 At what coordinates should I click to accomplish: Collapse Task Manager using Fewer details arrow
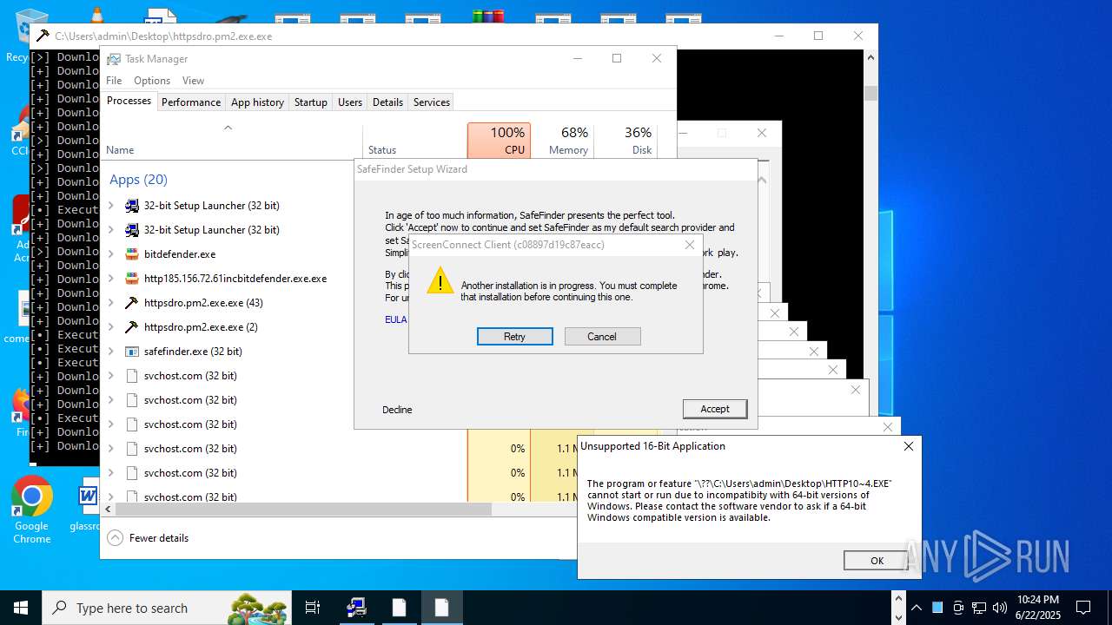pyautogui.click(x=116, y=538)
